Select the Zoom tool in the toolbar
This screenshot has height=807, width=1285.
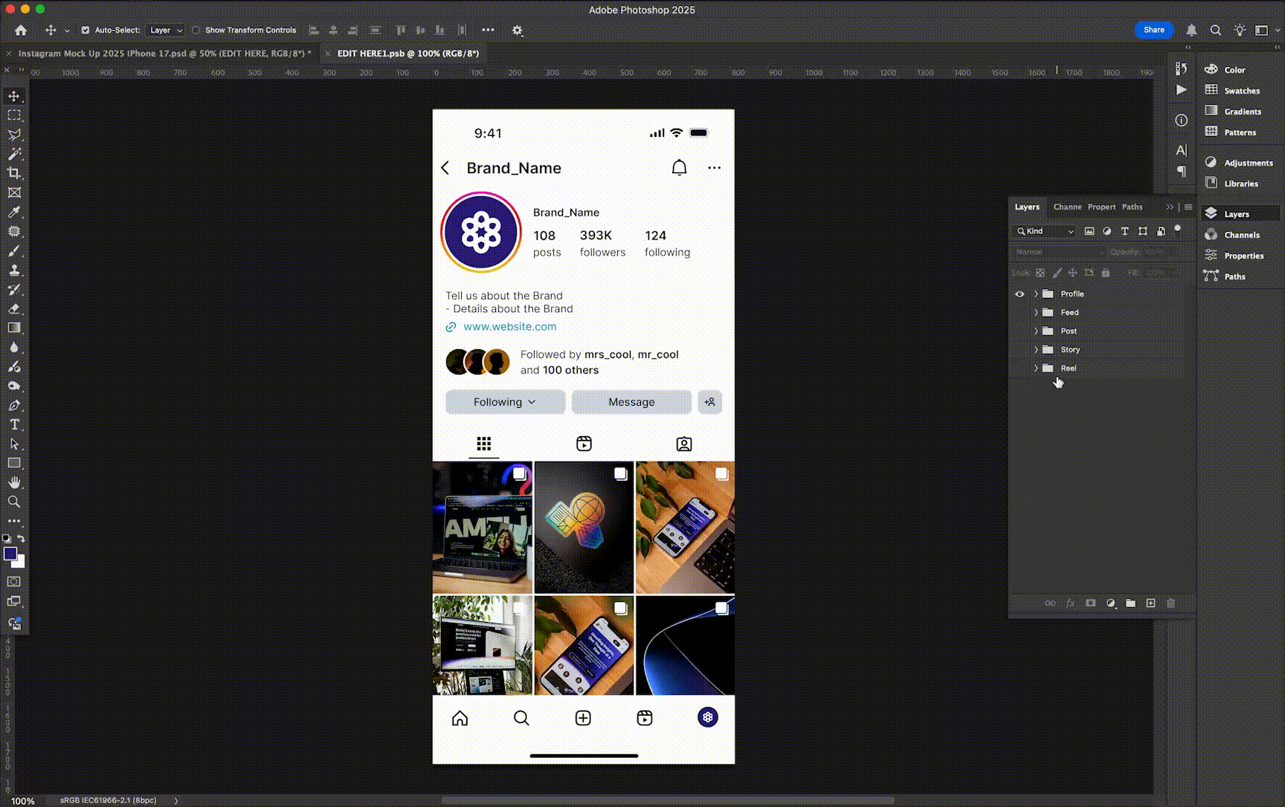click(14, 502)
